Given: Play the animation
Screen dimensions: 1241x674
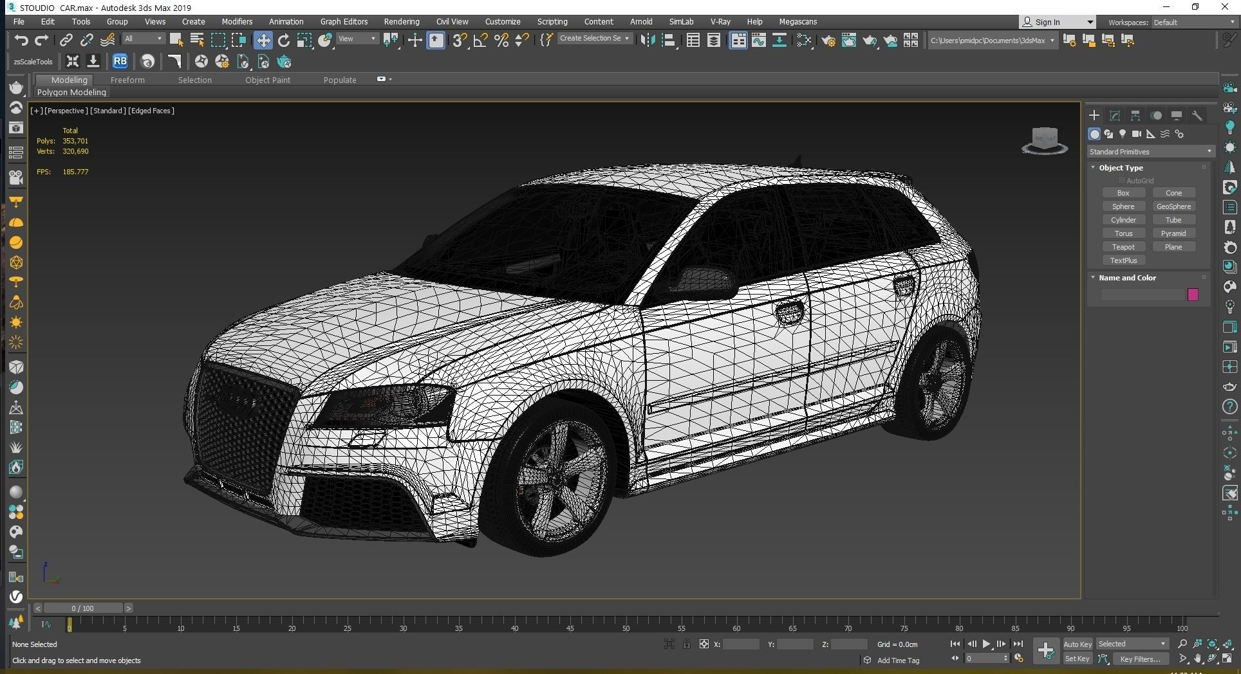Looking at the screenshot, I should tap(986, 644).
